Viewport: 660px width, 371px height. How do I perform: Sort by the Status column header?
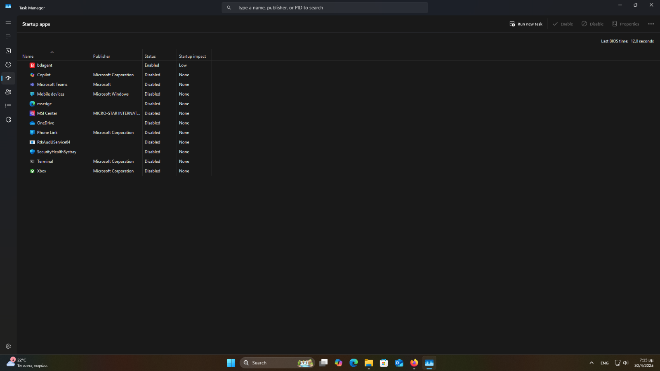(150, 56)
